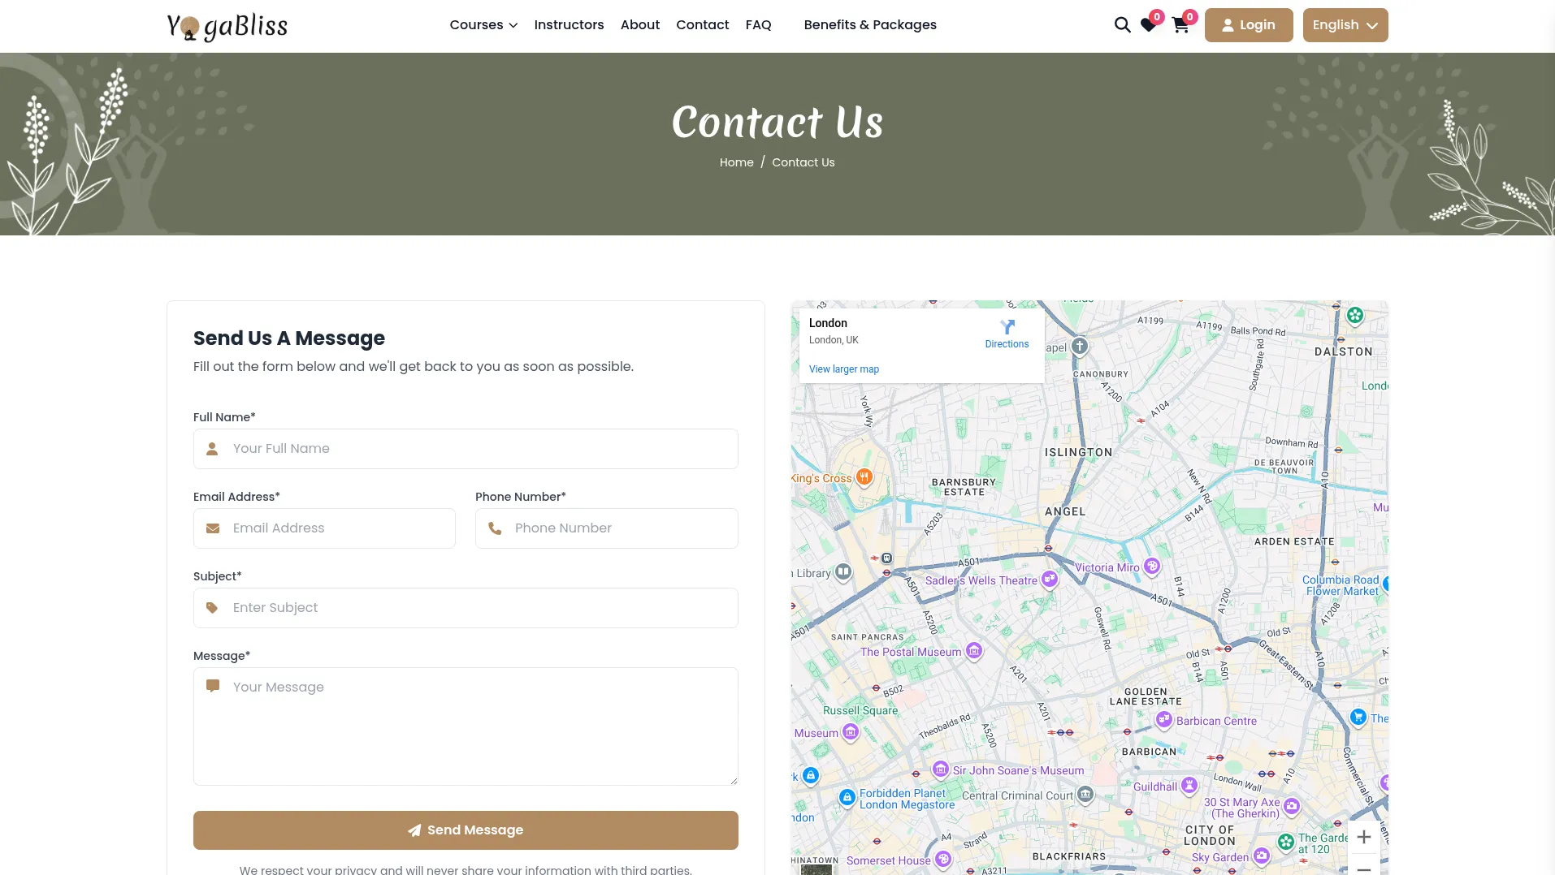Open the Instructors menu item
The width and height of the screenshot is (1555, 875).
[569, 25]
